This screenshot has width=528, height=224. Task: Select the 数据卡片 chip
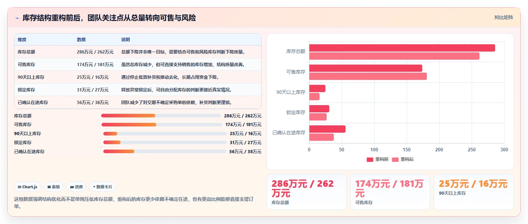103,187
